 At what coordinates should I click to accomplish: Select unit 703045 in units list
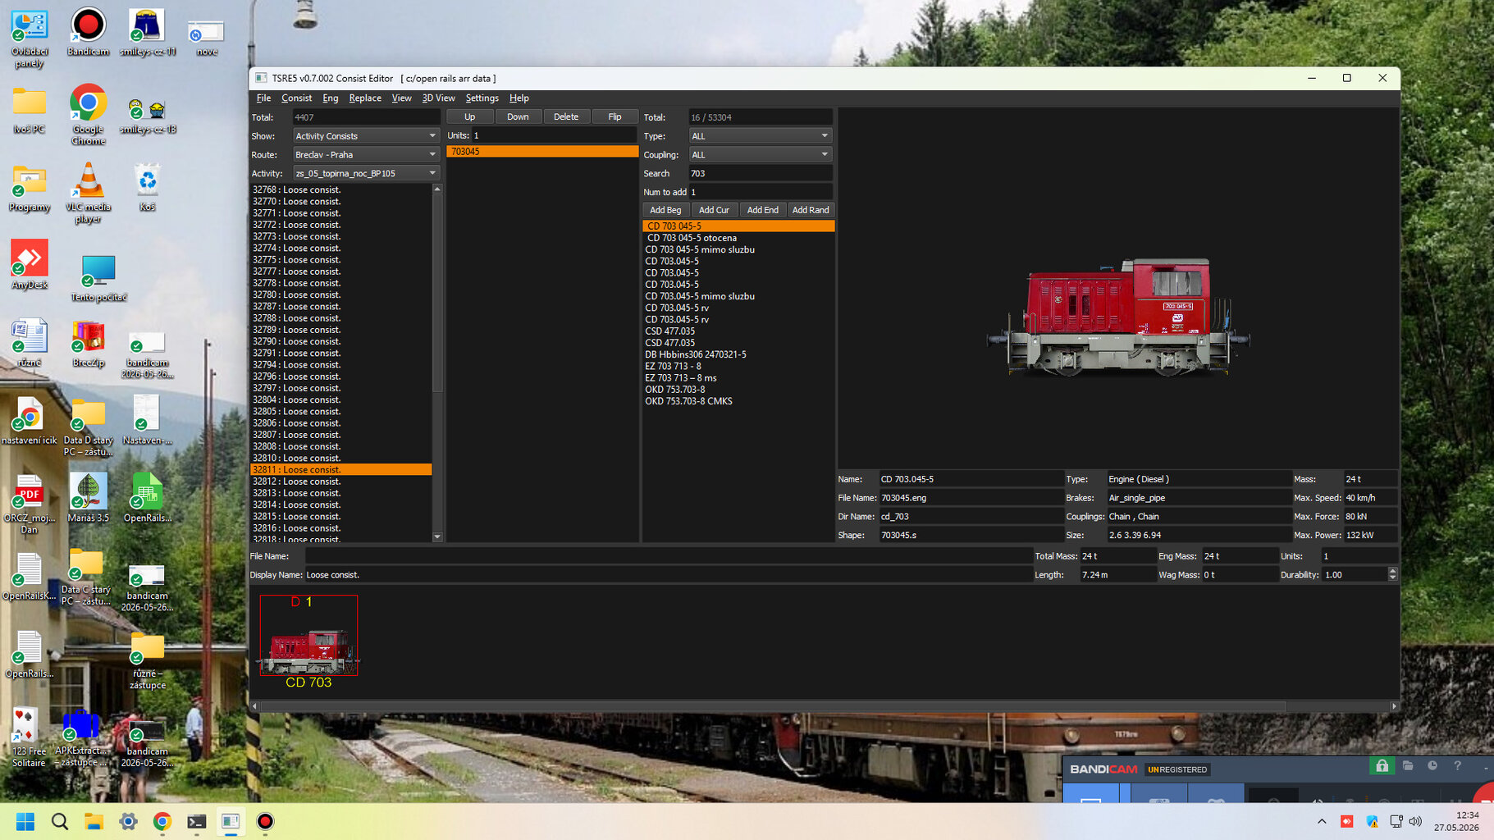(541, 152)
